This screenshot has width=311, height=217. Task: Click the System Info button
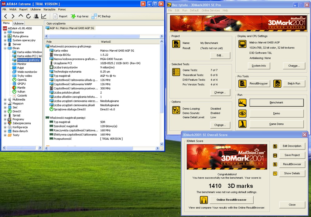tap(259, 66)
